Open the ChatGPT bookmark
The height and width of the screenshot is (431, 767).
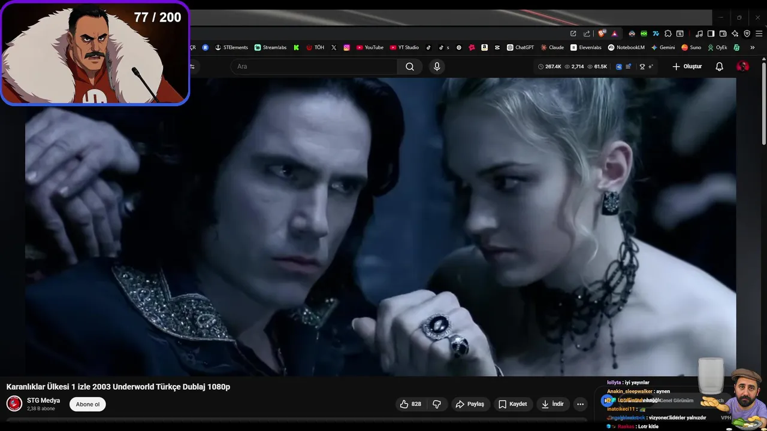(x=520, y=47)
